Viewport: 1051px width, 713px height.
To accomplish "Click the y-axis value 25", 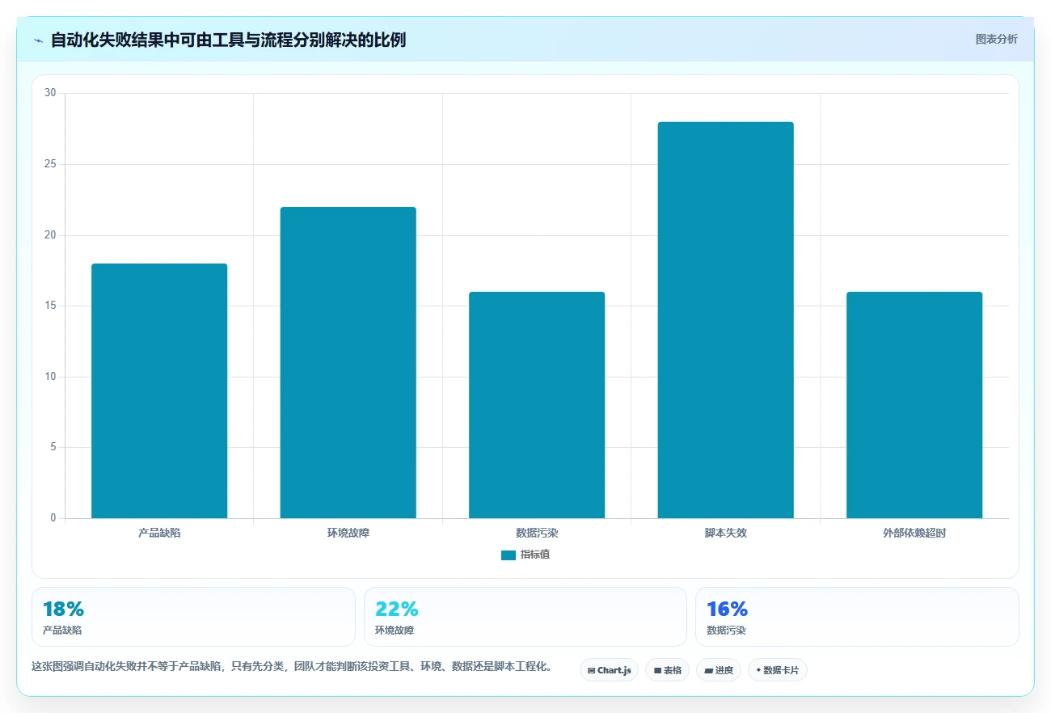I will pos(50,164).
